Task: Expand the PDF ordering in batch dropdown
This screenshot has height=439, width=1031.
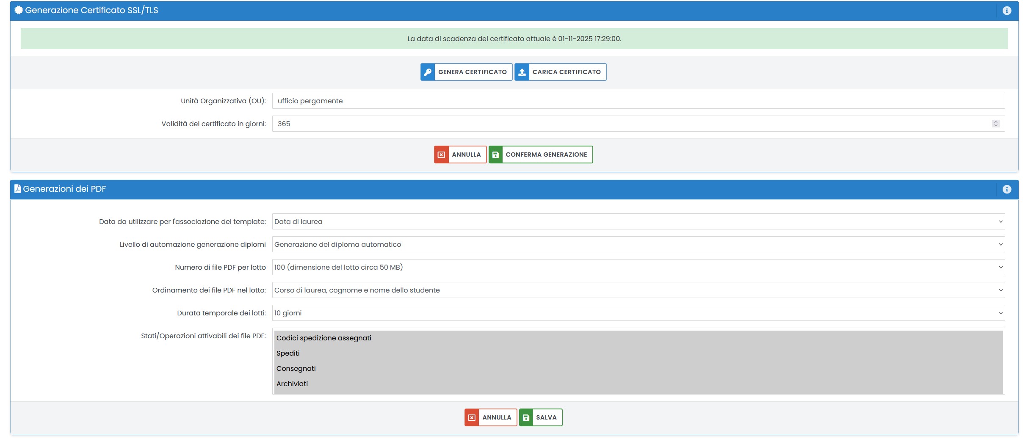Action: (638, 290)
